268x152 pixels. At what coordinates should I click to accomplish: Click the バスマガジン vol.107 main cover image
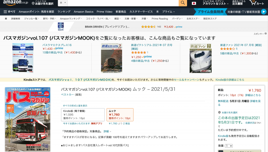28,119
